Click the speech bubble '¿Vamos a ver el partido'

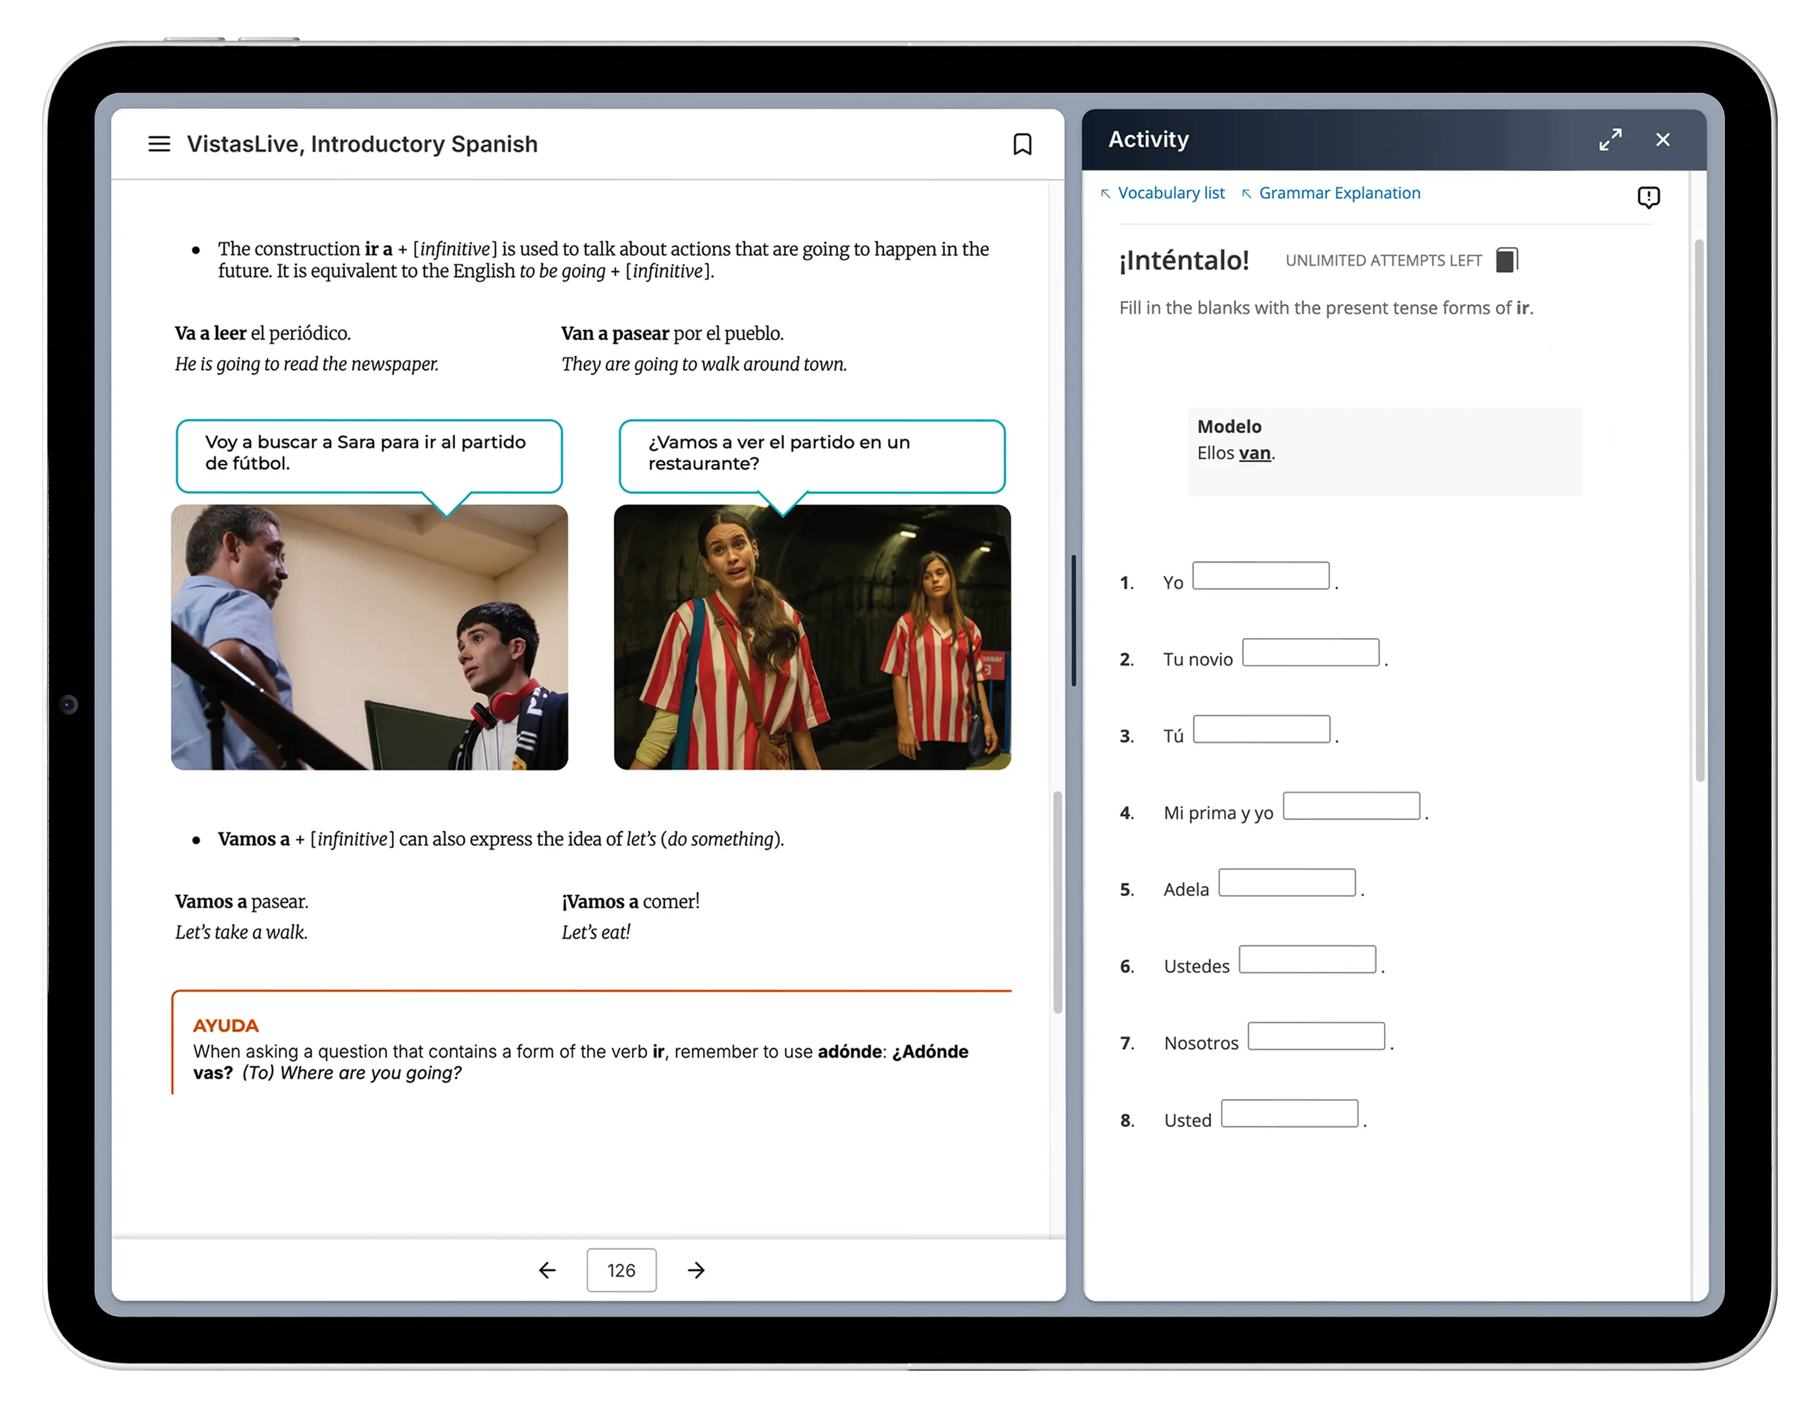pos(812,455)
